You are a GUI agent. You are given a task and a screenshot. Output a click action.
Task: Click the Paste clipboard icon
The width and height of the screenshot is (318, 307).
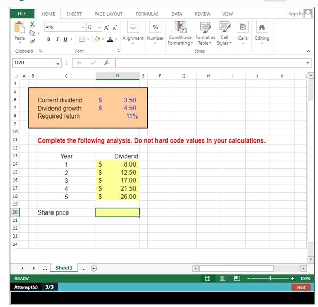click(x=20, y=28)
